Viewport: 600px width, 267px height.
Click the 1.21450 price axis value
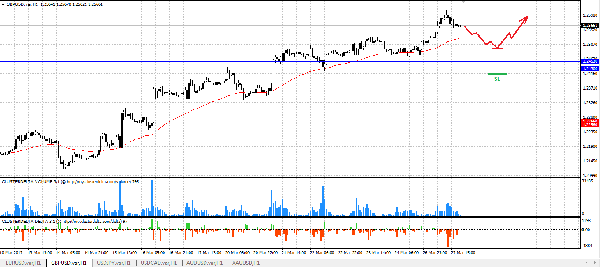click(590, 161)
